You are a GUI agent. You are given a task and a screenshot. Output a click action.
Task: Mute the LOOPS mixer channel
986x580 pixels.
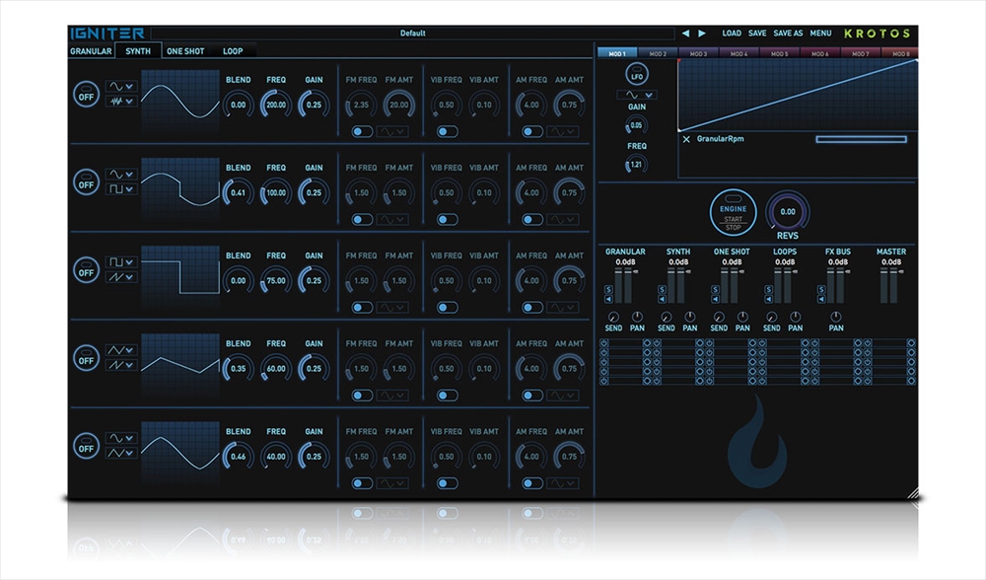[x=768, y=299]
